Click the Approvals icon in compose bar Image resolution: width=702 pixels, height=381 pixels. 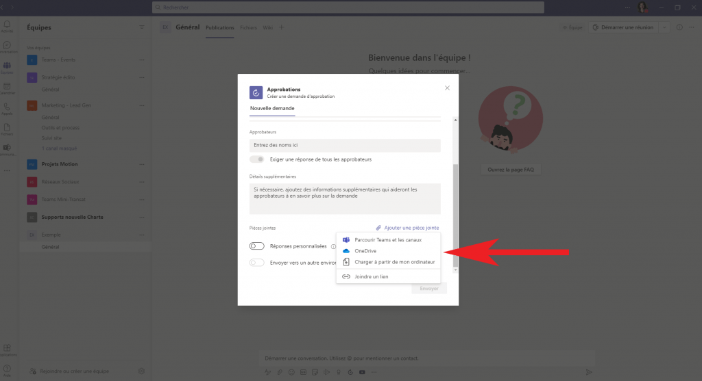(x=350, y=372)
